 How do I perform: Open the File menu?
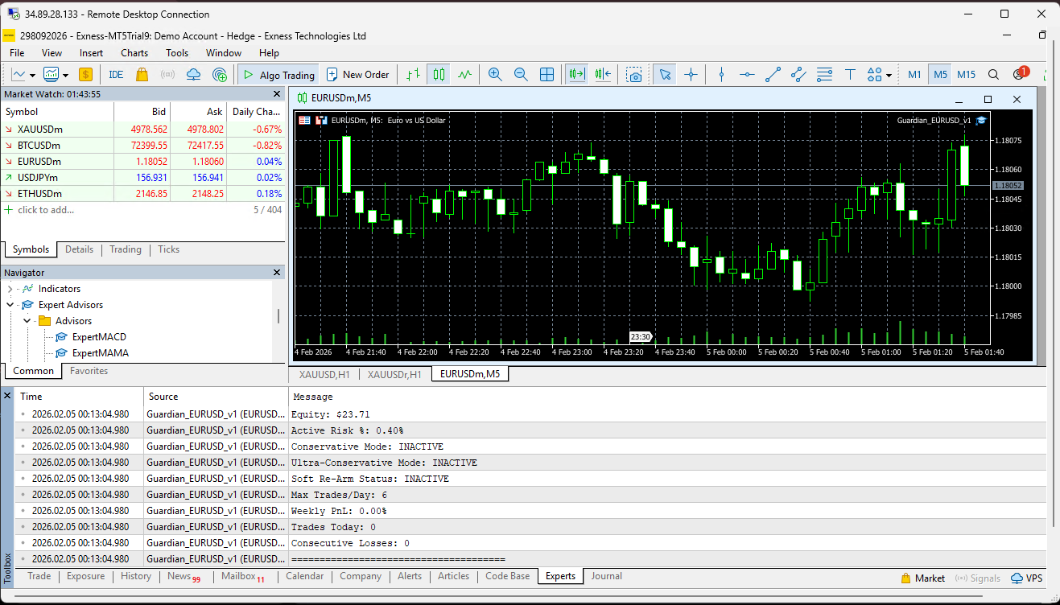click(17, 53)
